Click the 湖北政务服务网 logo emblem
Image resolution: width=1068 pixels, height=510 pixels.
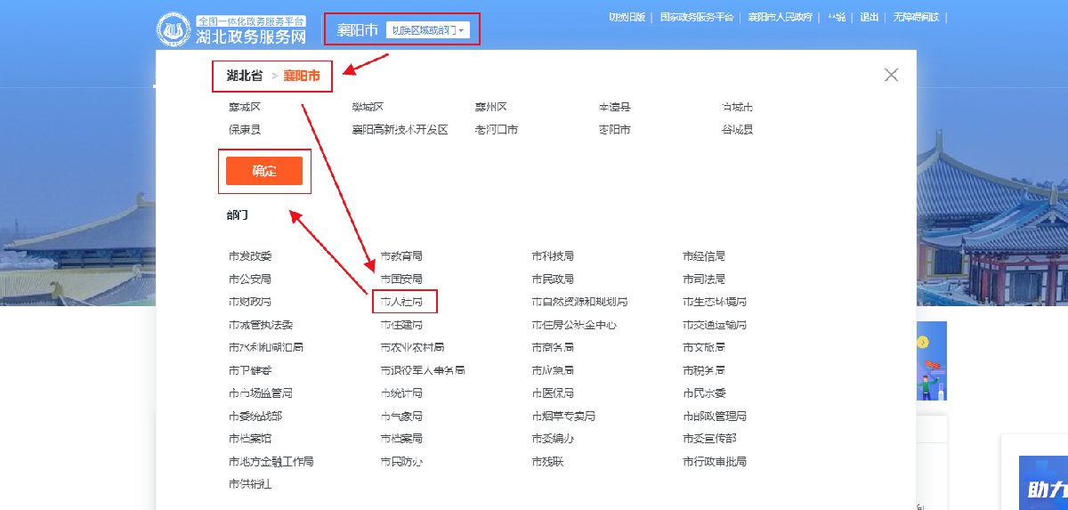tap(174, 30)
